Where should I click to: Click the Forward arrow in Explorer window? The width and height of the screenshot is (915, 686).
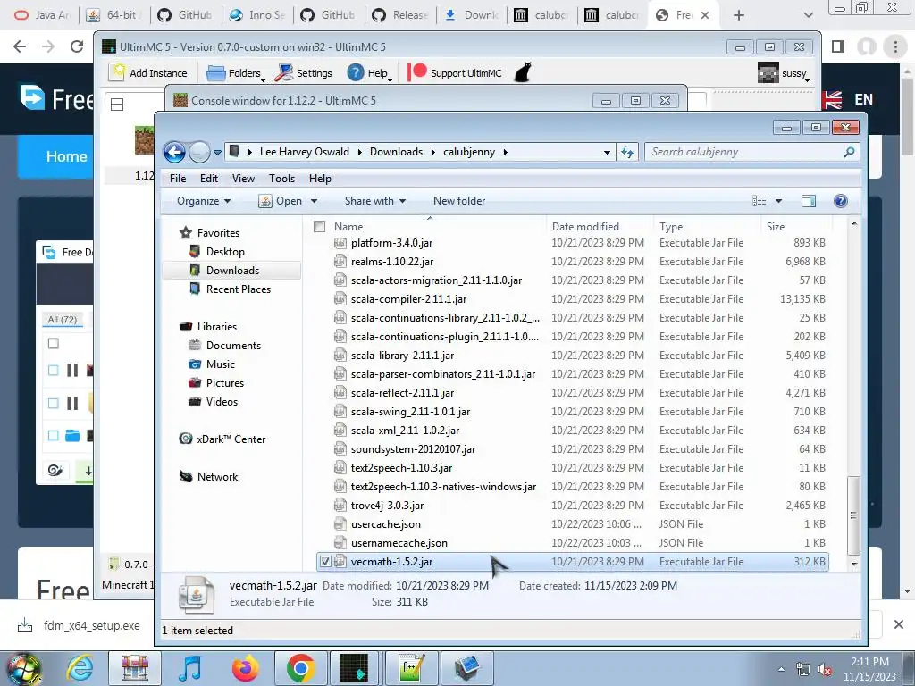(x=199, y=152)
